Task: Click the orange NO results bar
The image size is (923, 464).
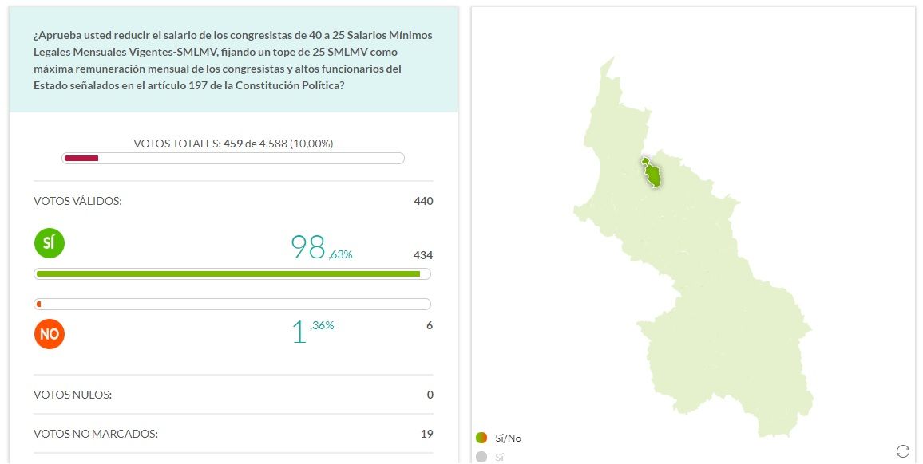Action: click(232, 304)
